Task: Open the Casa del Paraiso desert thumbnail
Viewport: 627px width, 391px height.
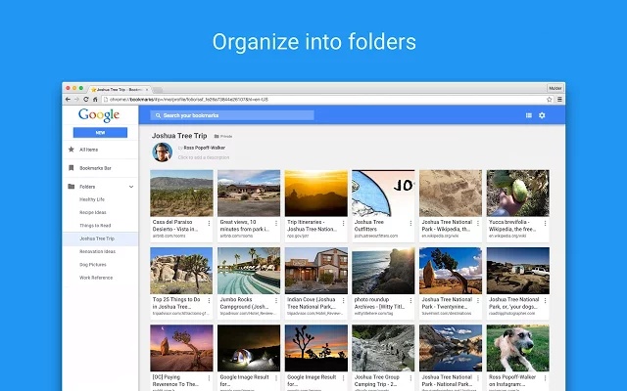Action: point(181,194)
